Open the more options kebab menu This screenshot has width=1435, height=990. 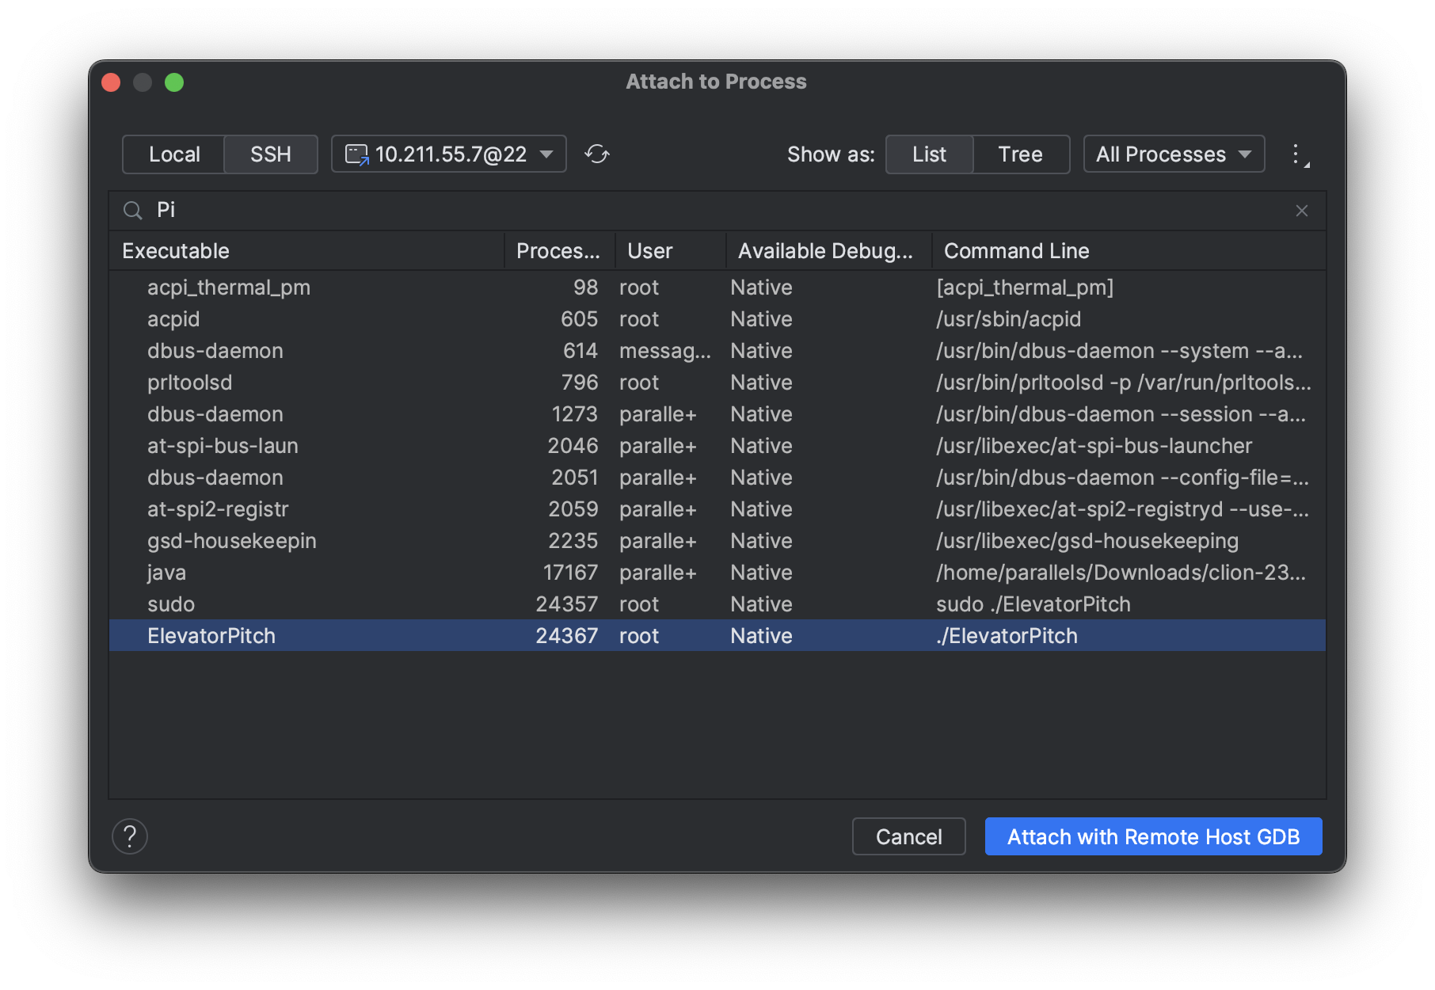coord(1296,154)
